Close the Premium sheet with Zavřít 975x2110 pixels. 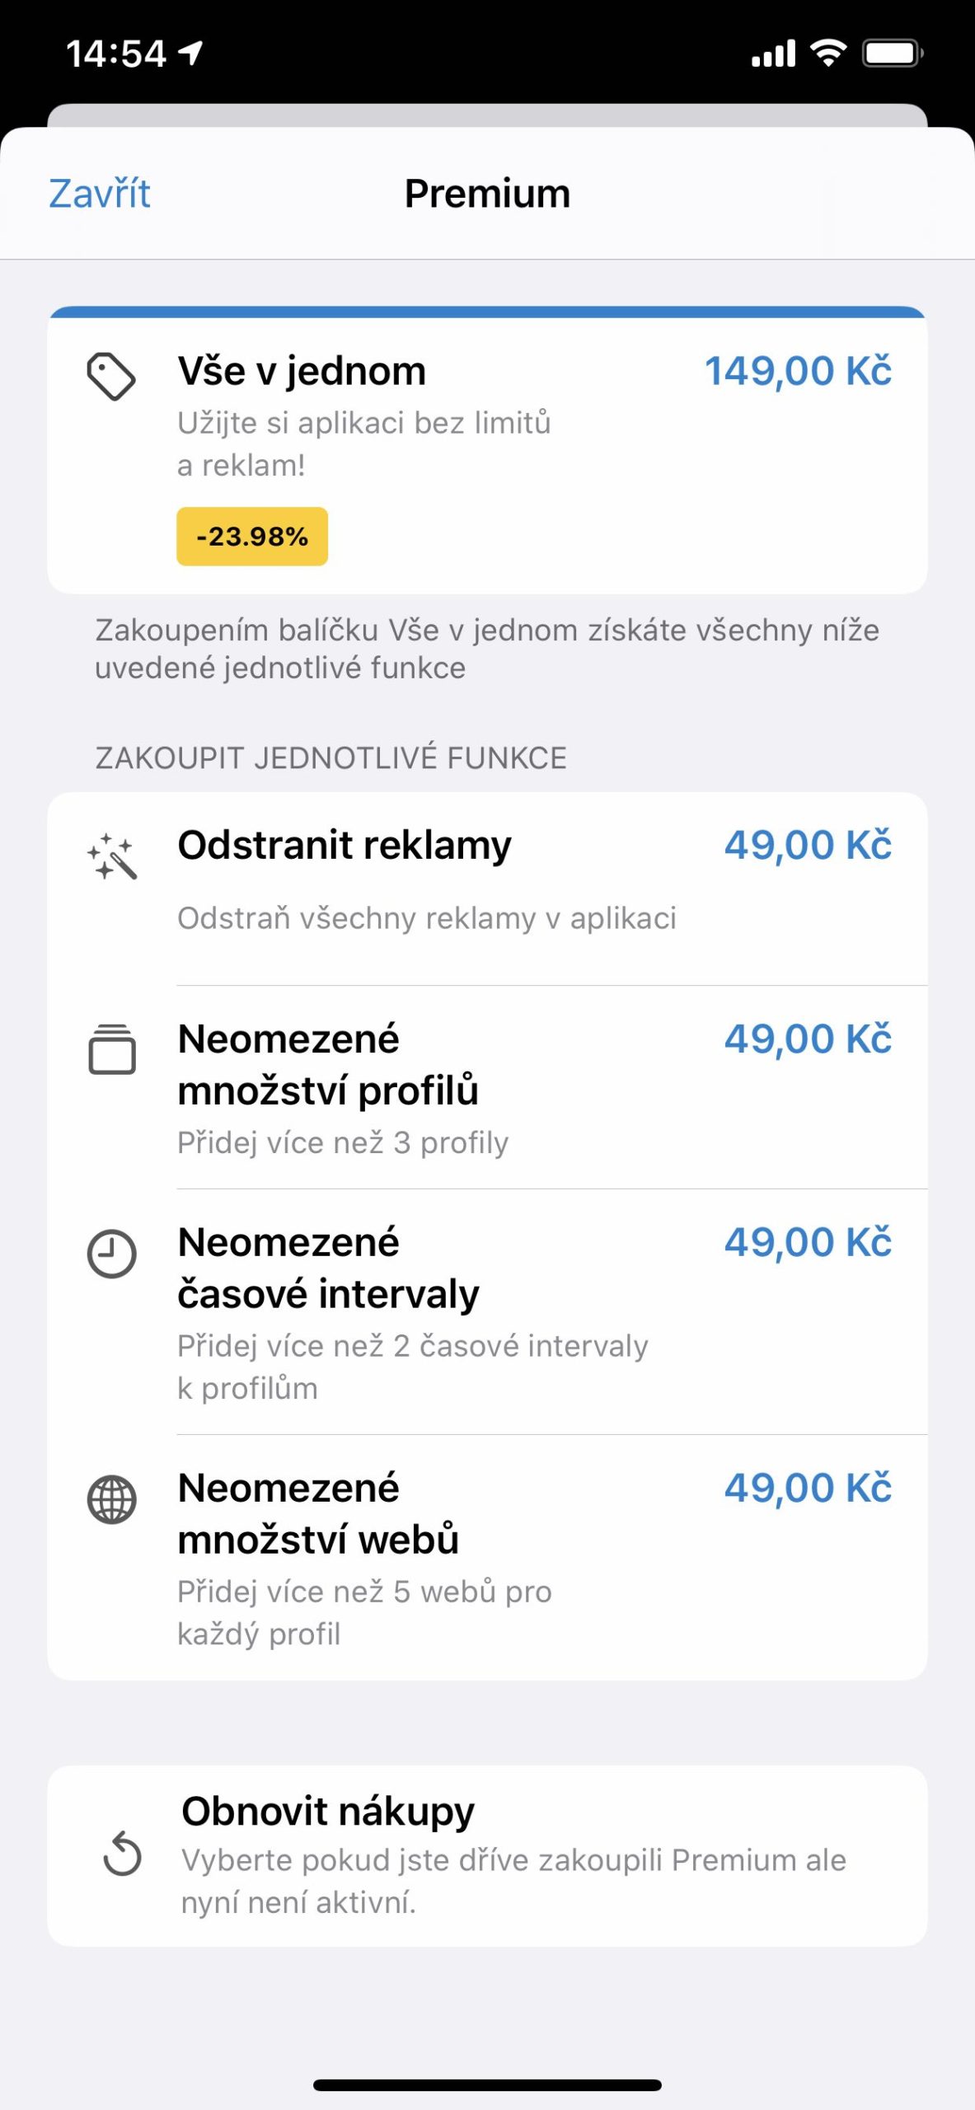pos(100,194)
